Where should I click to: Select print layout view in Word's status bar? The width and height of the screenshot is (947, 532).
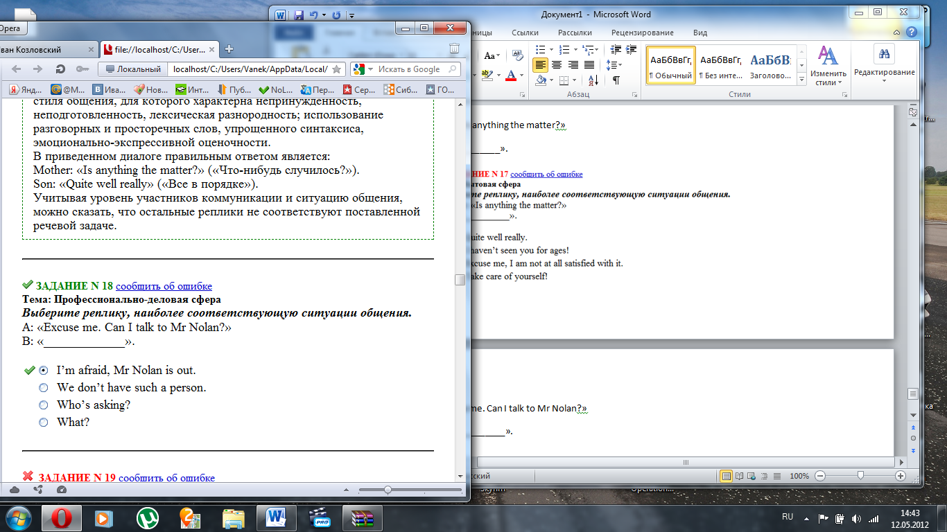(727, 476)
